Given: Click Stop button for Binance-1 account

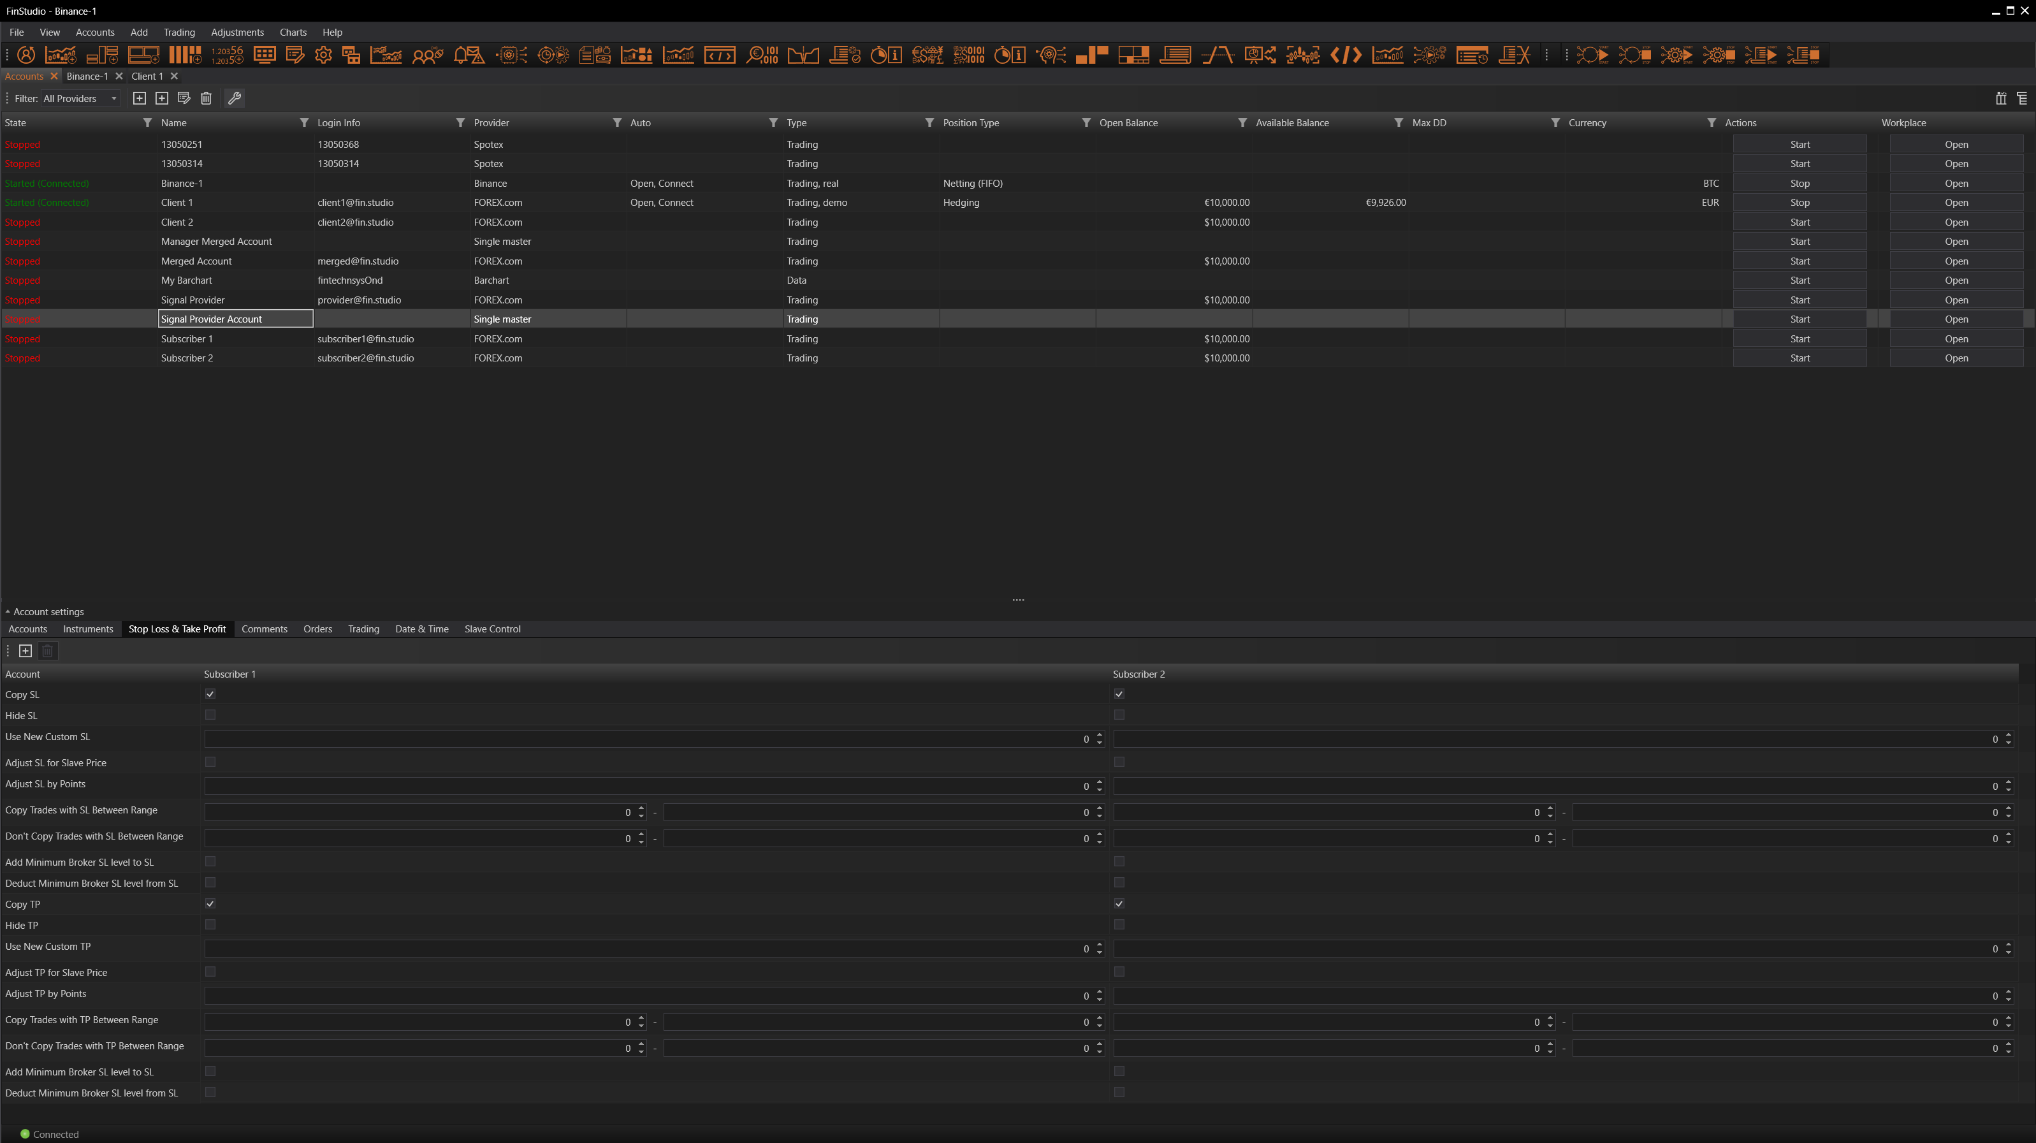Looking at the screenshot, I should tap(1800, 184).
